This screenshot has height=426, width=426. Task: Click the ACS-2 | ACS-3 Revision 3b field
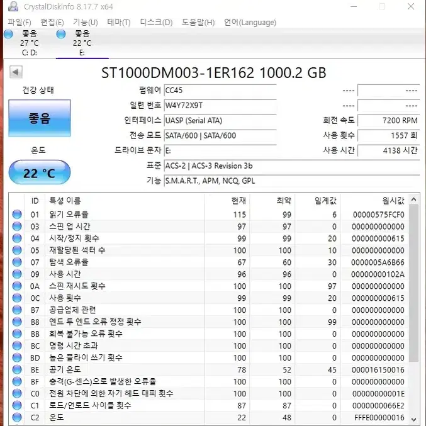292,165
